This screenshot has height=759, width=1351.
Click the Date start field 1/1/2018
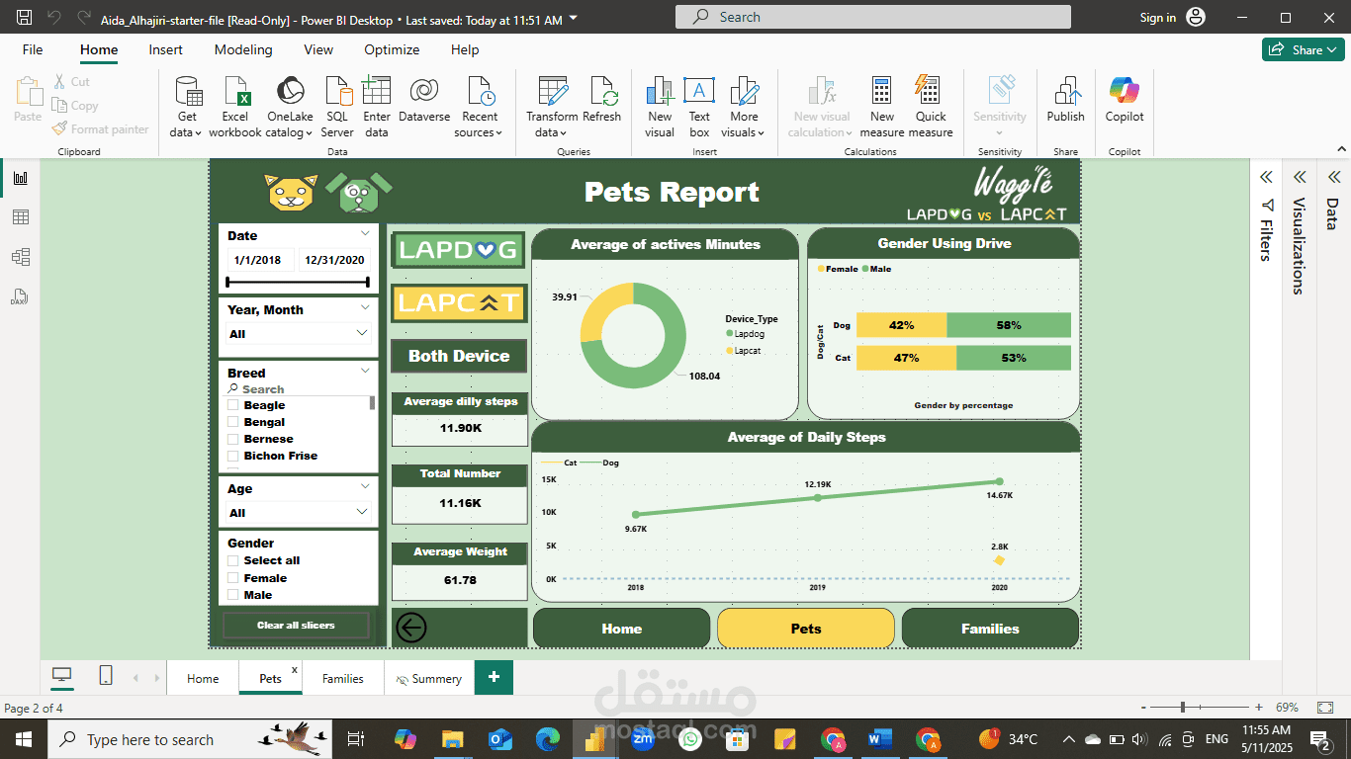click(258, 260)
